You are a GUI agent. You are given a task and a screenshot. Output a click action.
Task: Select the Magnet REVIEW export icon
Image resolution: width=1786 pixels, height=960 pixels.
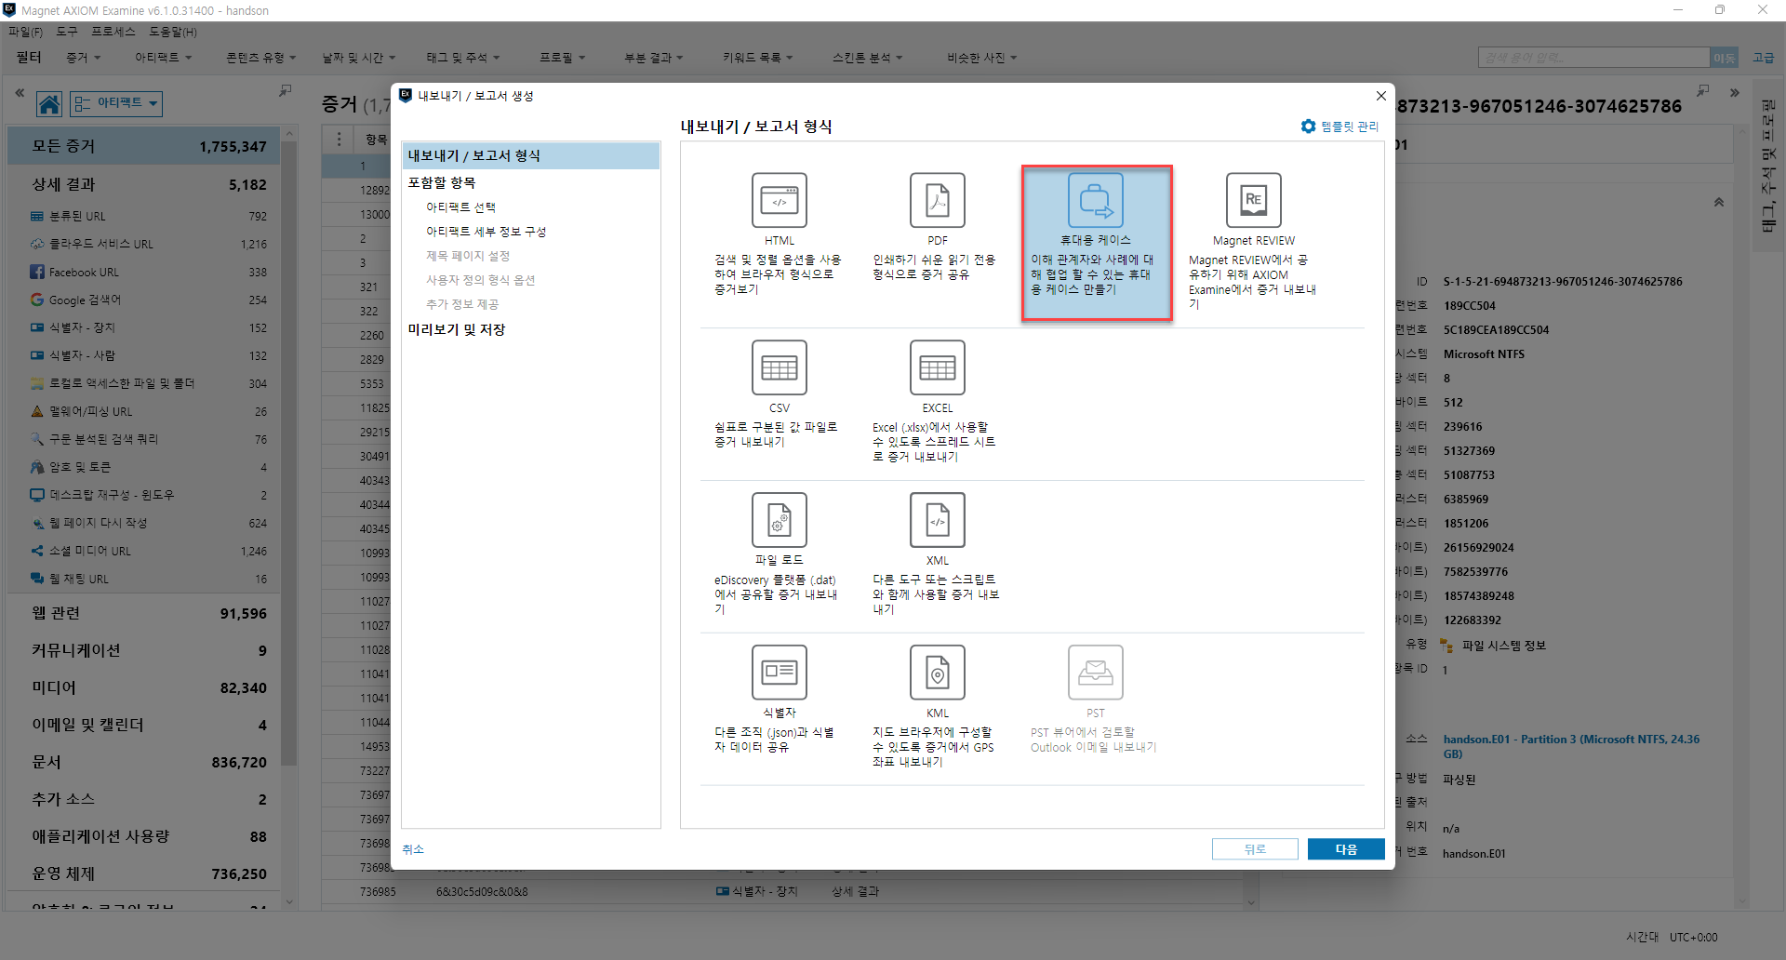(1253, 200)
